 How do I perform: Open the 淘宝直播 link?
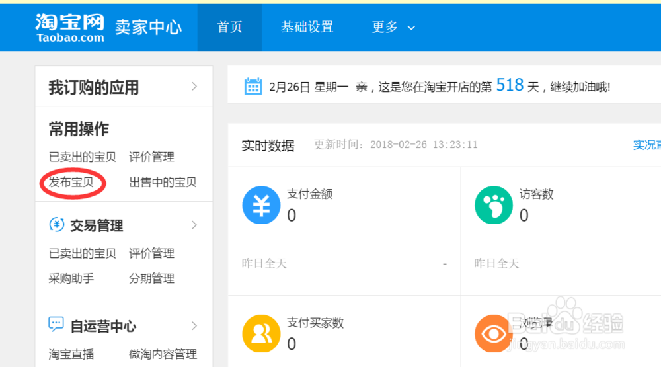pyautogui.click(x=71, y=354)
